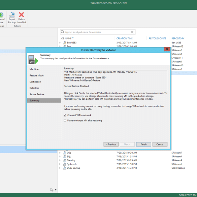The image size is (197, 197).
Task: Click the Previous button
Action: click(x=111, y=144)
